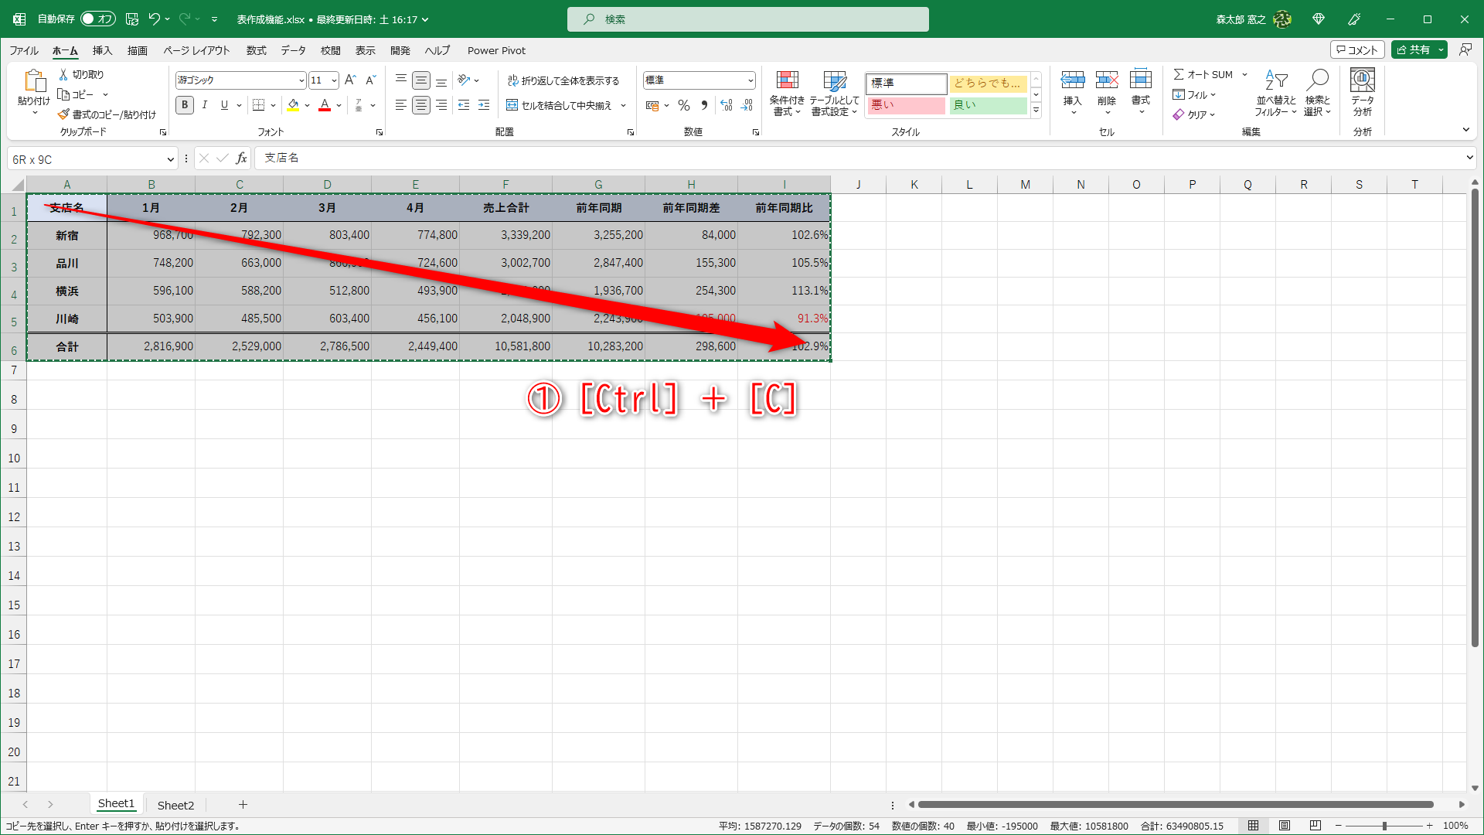
Task: Expand the font name dropdown
Action: tap(301, 80)
